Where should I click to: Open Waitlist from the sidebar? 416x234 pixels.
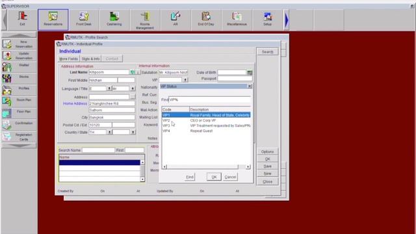tap(19, 67)
